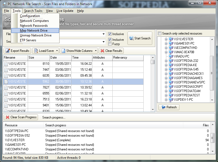Click file icon of row sized 6035

[6, 76]
